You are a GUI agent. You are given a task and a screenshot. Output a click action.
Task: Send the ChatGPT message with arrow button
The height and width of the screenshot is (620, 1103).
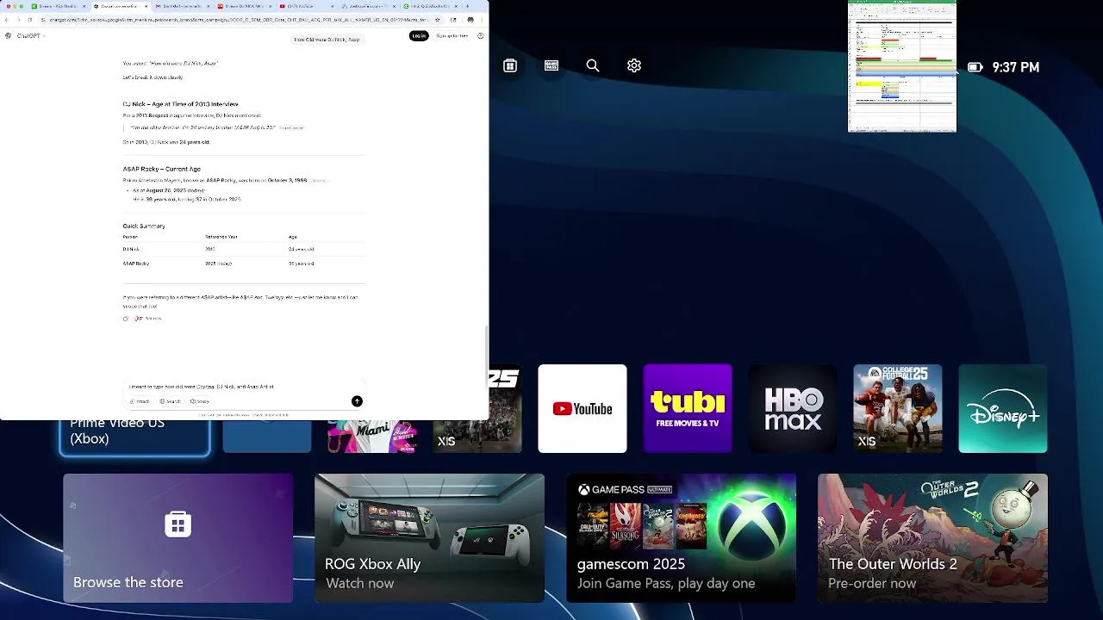[x=357, y=401]
